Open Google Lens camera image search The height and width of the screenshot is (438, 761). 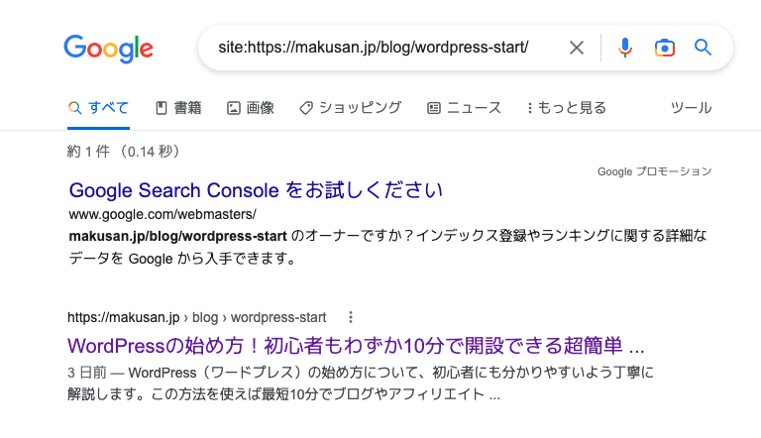click(x=665, y=49)
